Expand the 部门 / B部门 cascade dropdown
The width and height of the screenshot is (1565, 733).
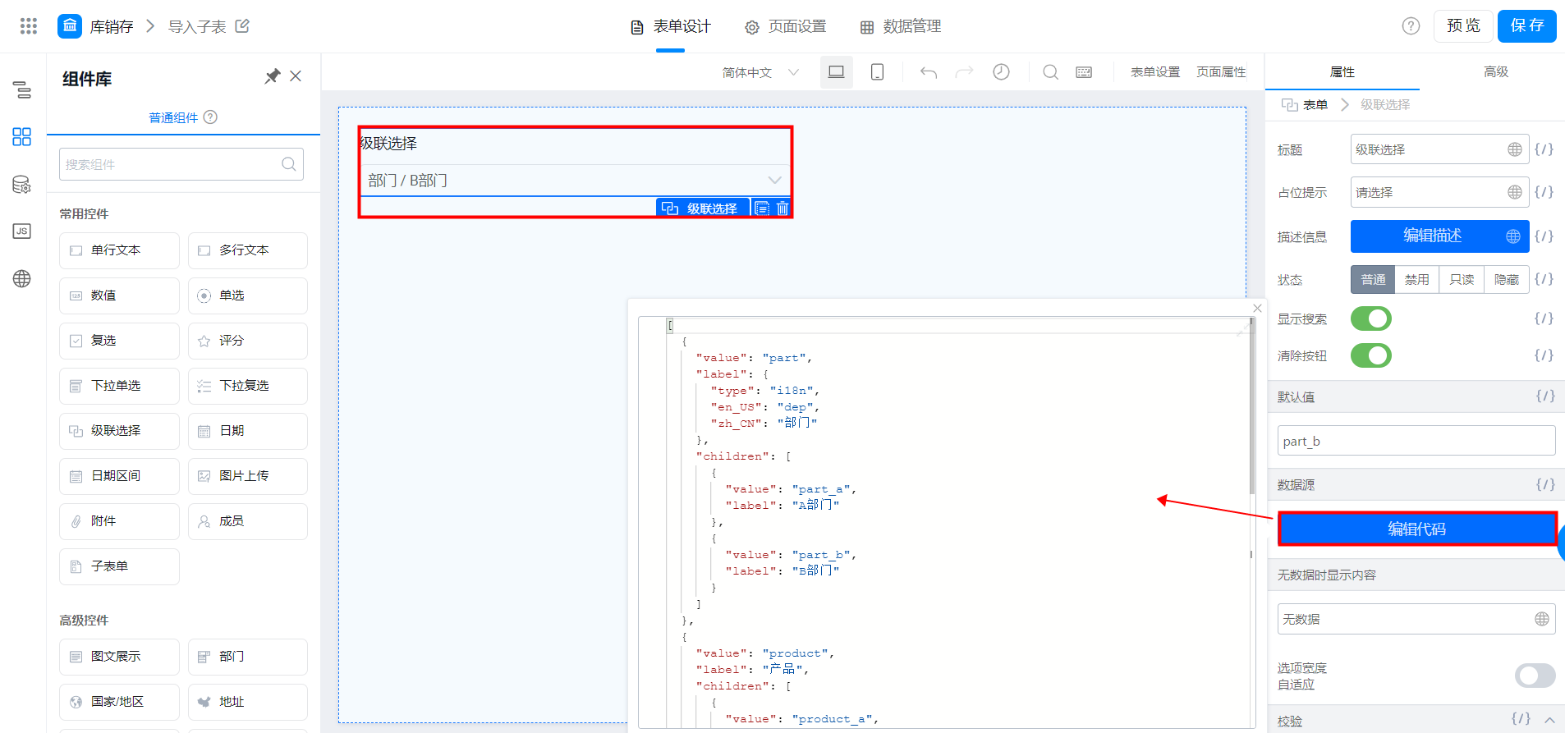click(575, 181)
